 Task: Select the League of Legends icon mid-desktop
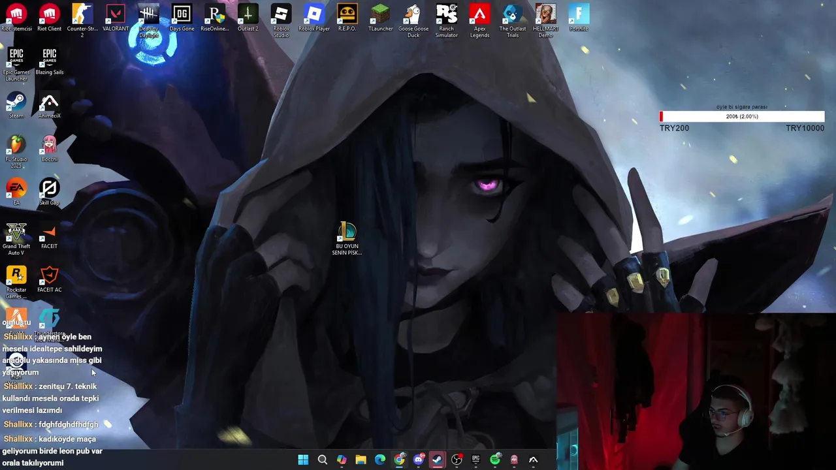(x=347, y=238)
